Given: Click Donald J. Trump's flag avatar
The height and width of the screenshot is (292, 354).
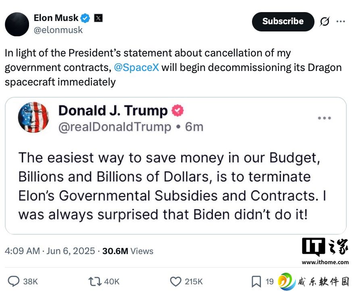Looking at the screenshot, I should 33,117.
